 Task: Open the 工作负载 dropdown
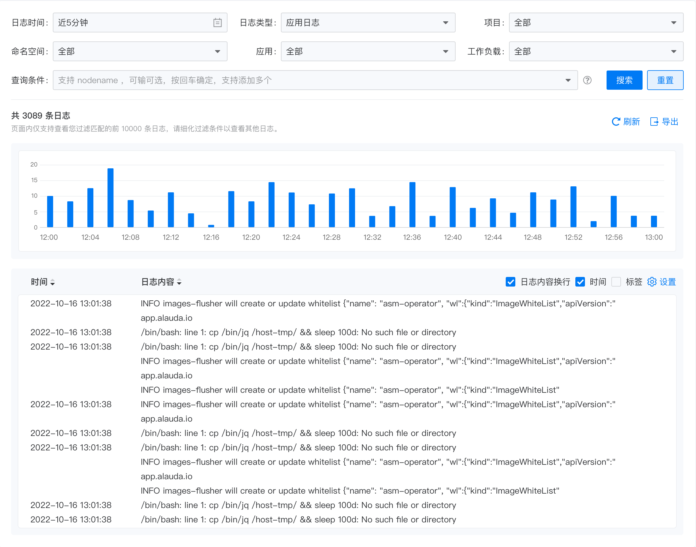[x=596, y=51]
